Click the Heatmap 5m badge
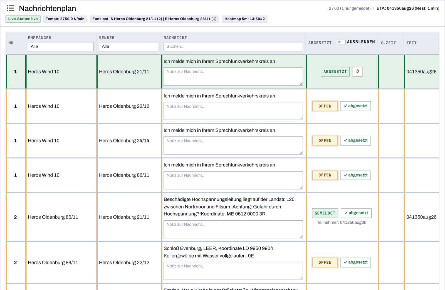 [x=244, y=19]
